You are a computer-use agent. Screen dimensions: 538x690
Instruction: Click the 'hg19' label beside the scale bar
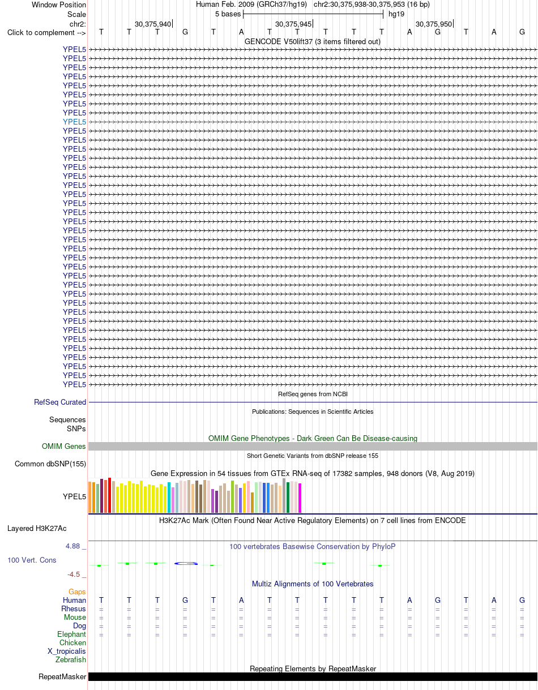396,14
